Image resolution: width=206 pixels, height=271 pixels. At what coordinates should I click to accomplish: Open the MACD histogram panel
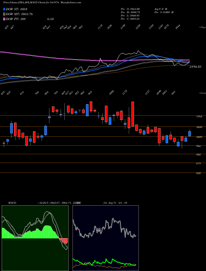(35, 238)
